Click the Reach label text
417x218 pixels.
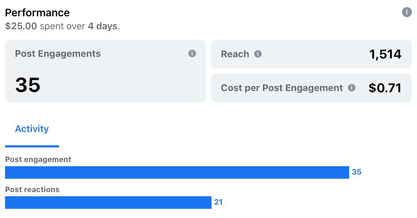235,54
